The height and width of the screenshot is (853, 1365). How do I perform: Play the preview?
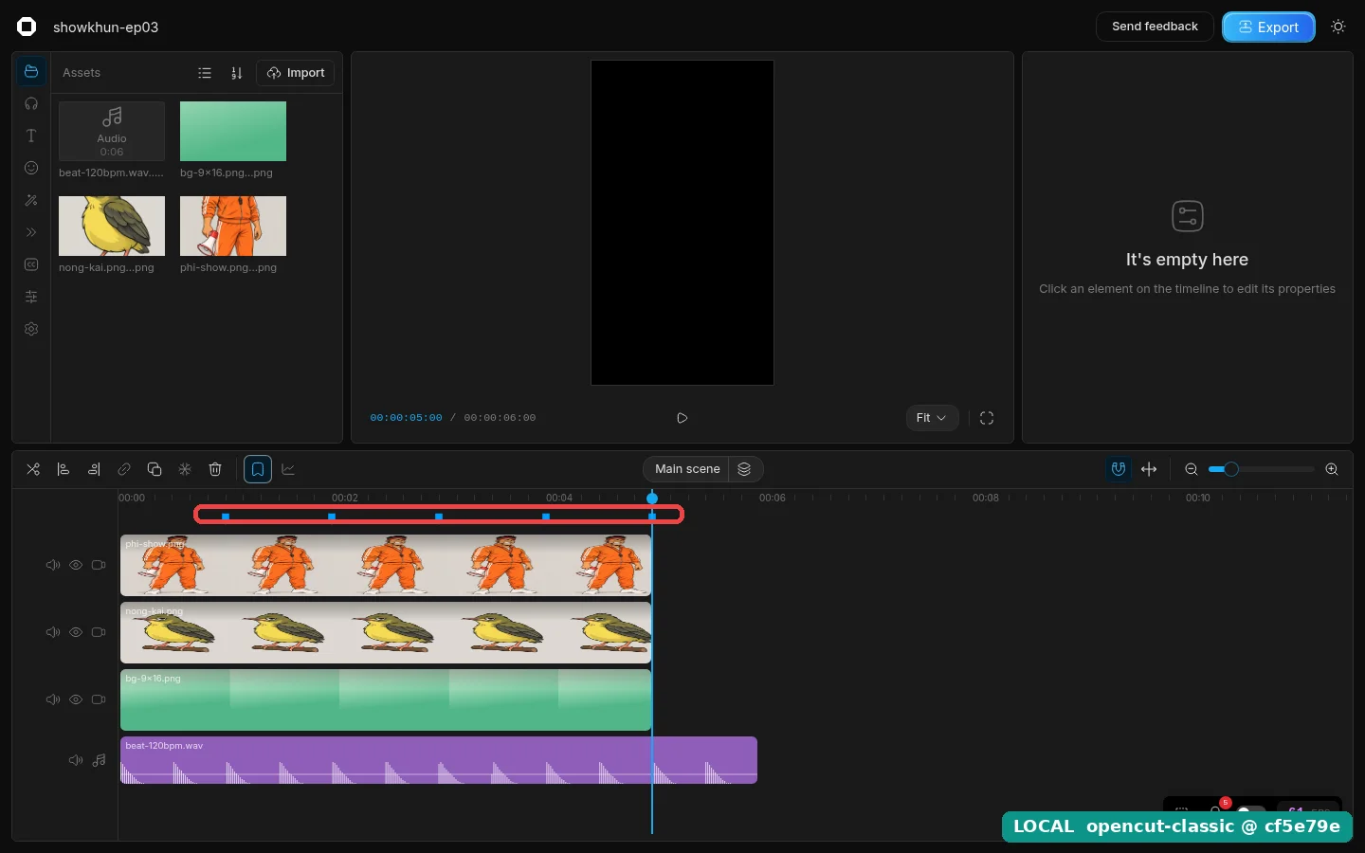(682, 418)
